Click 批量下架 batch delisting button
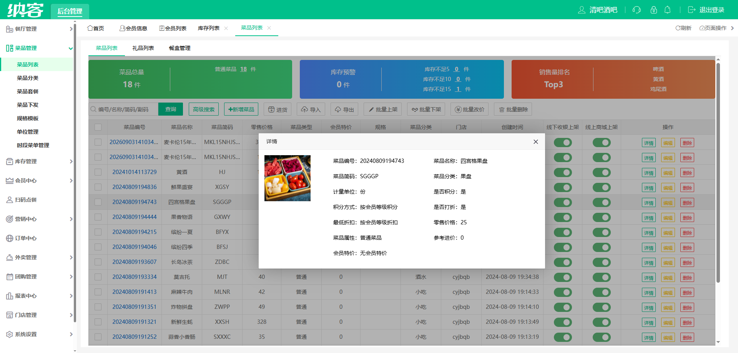The width and height of the screenshot is (738, 353). (x=426, y=109)
